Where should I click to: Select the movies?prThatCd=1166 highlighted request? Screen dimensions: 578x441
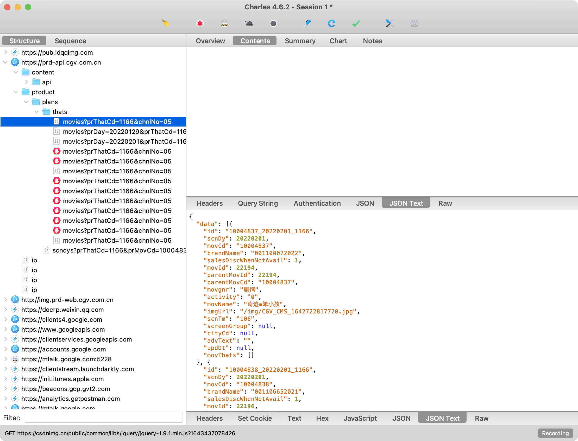(117, 121)
